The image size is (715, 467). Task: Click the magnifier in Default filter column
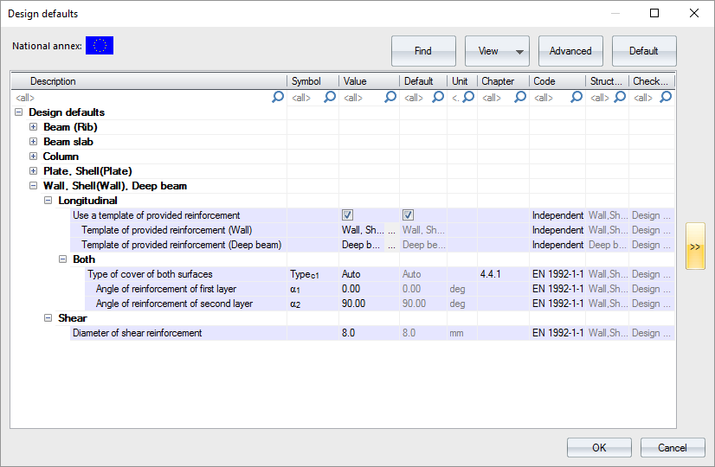[438, 98]
